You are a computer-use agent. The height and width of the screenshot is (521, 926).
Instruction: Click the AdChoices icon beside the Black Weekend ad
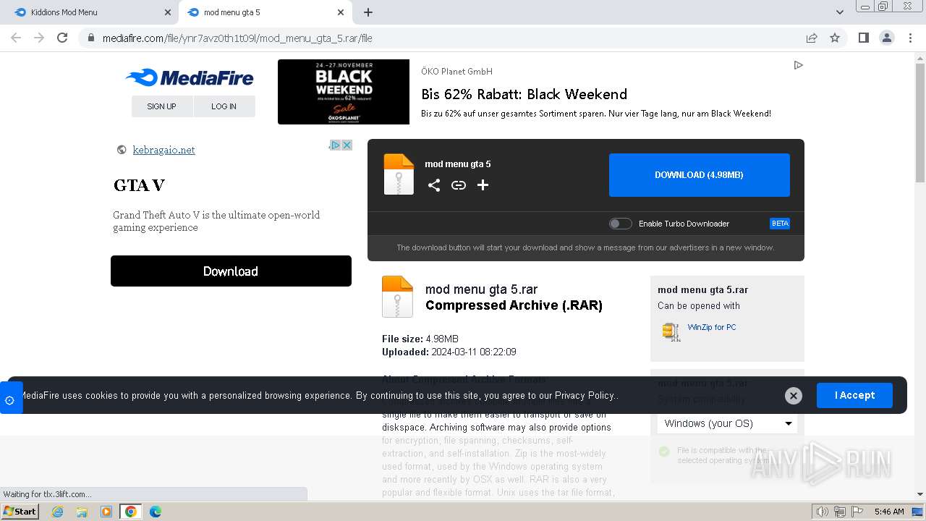[x=798, y=65]
